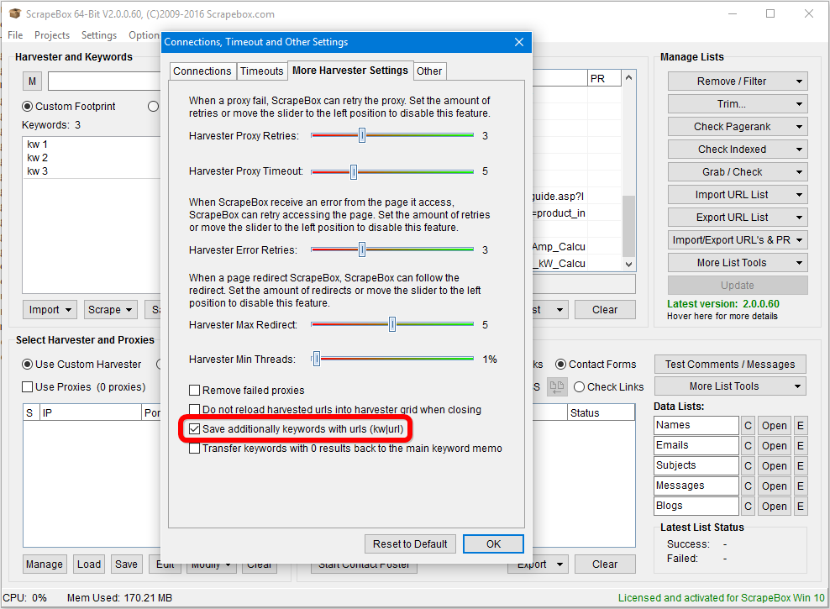Switch to the Other tab

pyautogui.click(x=429, y=71)
